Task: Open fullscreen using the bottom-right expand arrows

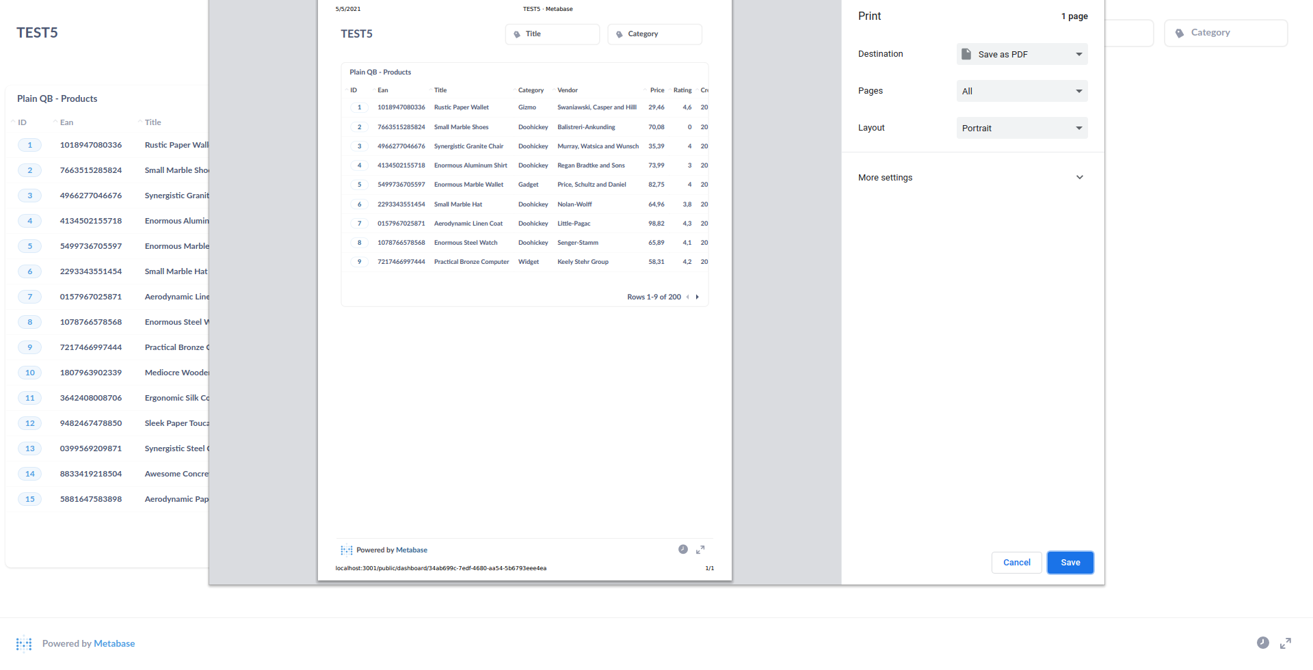Action: [1286, 643]
